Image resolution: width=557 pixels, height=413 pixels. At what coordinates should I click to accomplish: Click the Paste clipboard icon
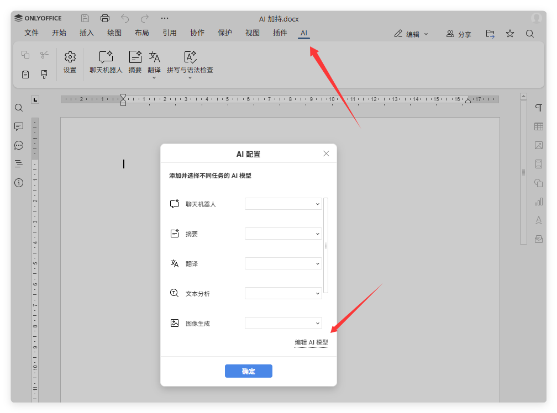pyautogui.click(x=25, y=75)
